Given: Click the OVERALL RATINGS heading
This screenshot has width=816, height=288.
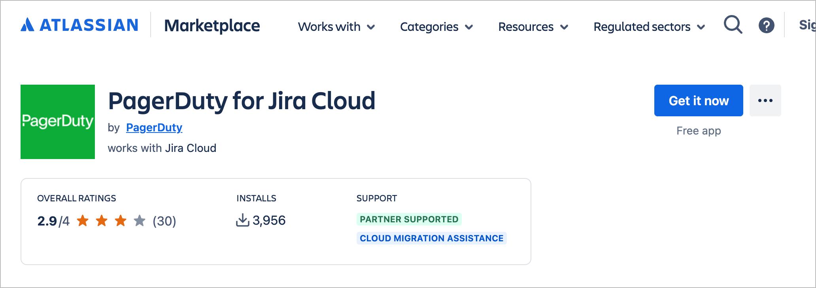Looking at the screenshot, I should tap(77, 198).
